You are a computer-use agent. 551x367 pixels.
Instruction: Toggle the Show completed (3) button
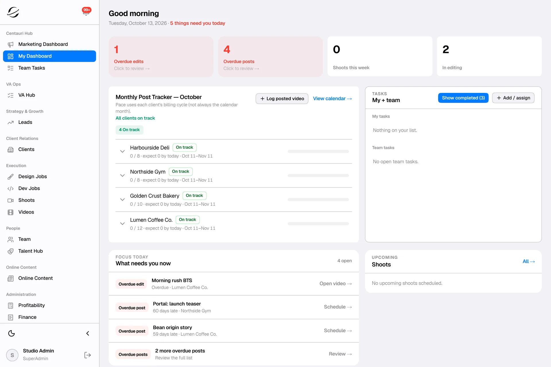[x=463, y=98]
